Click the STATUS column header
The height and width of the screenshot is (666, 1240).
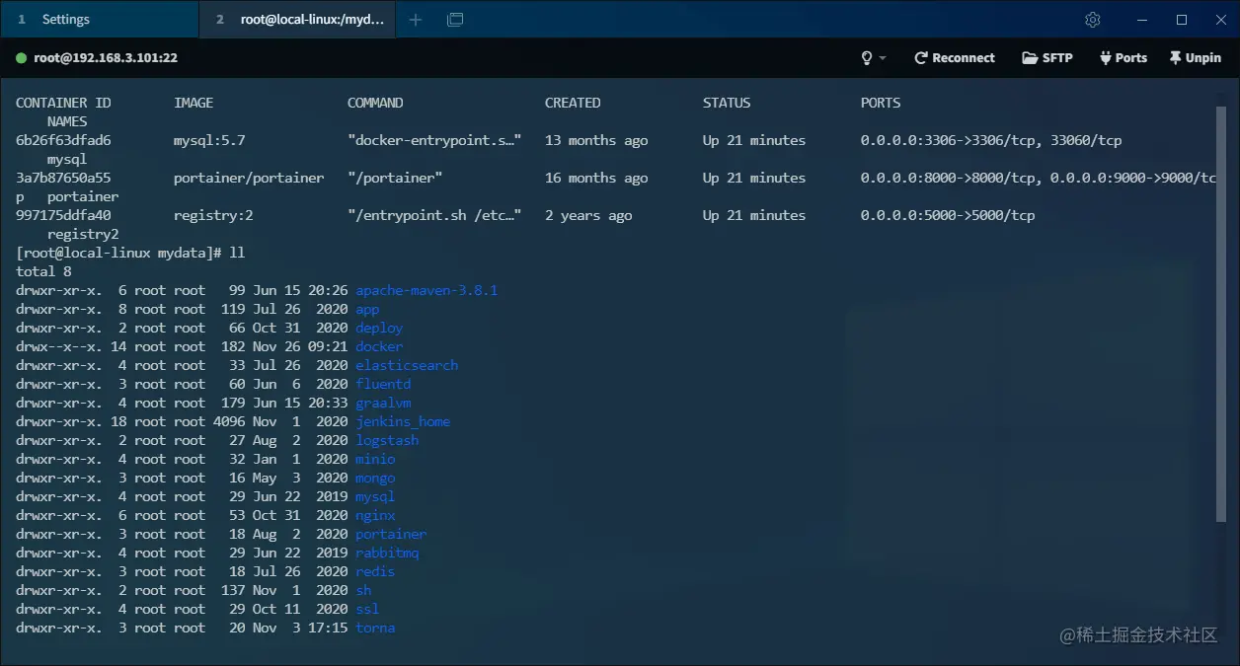click(727, 103)
